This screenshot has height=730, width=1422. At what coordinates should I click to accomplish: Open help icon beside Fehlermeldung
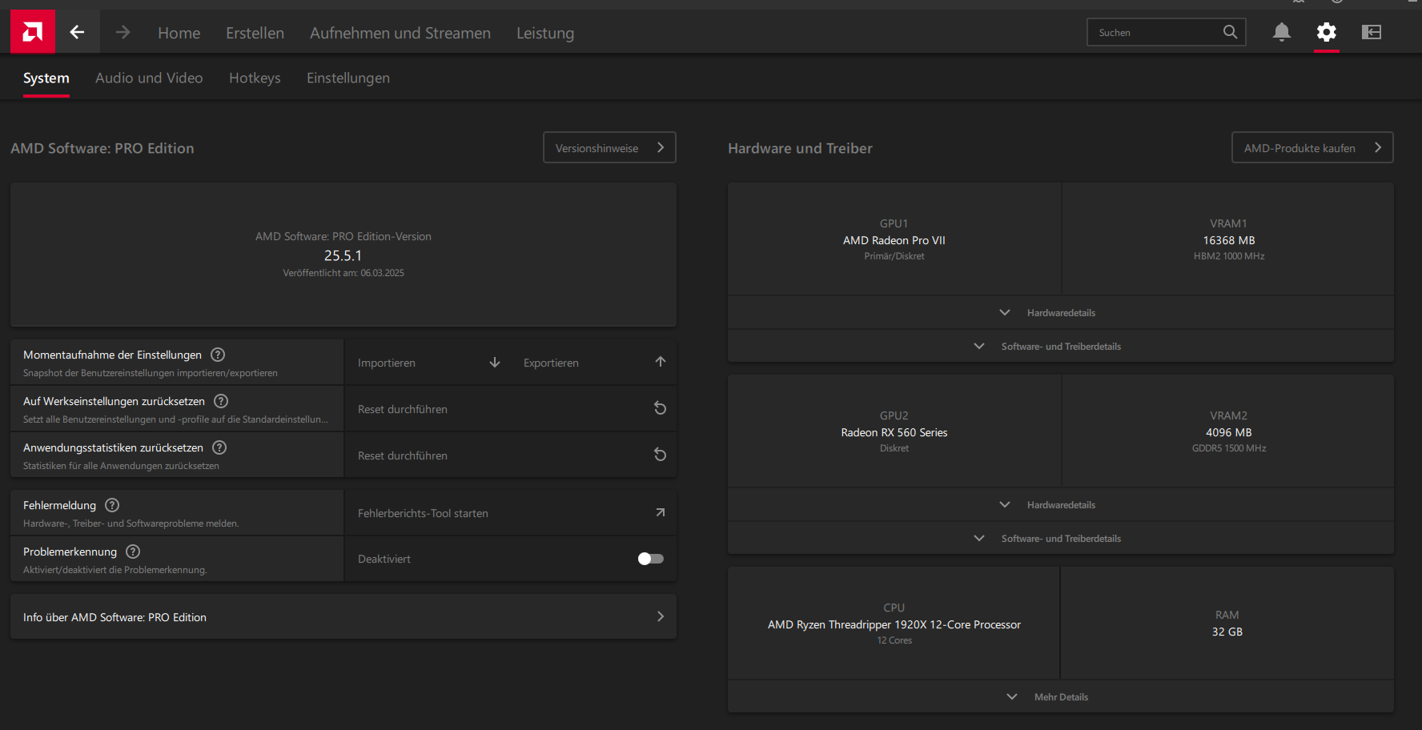112,505
